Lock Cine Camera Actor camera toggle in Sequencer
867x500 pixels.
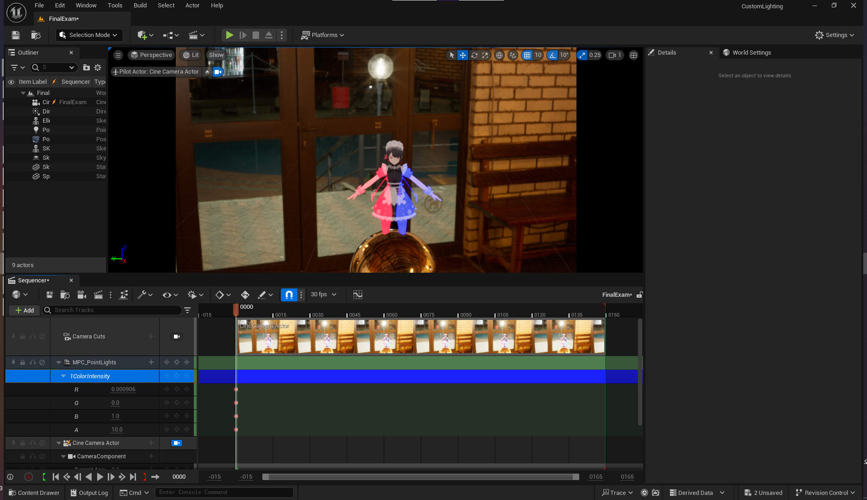(x=177, y=443)
